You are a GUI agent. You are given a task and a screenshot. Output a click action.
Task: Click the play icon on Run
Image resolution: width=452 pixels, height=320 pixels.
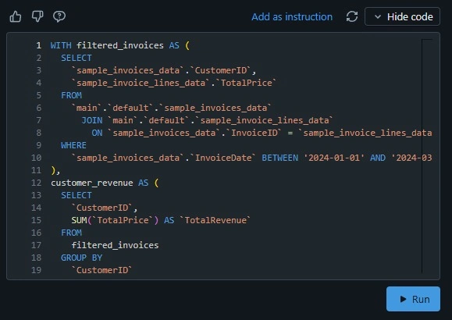tap(404, 299)
